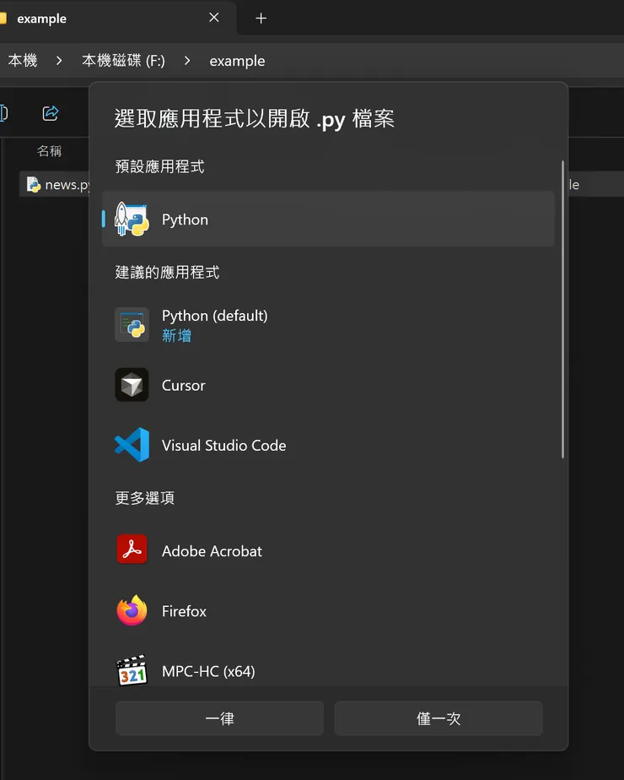Choose the Python (default) app icon
Viewport: 624px width, 780px height.
pyautogui.click(x=132, y=324)
